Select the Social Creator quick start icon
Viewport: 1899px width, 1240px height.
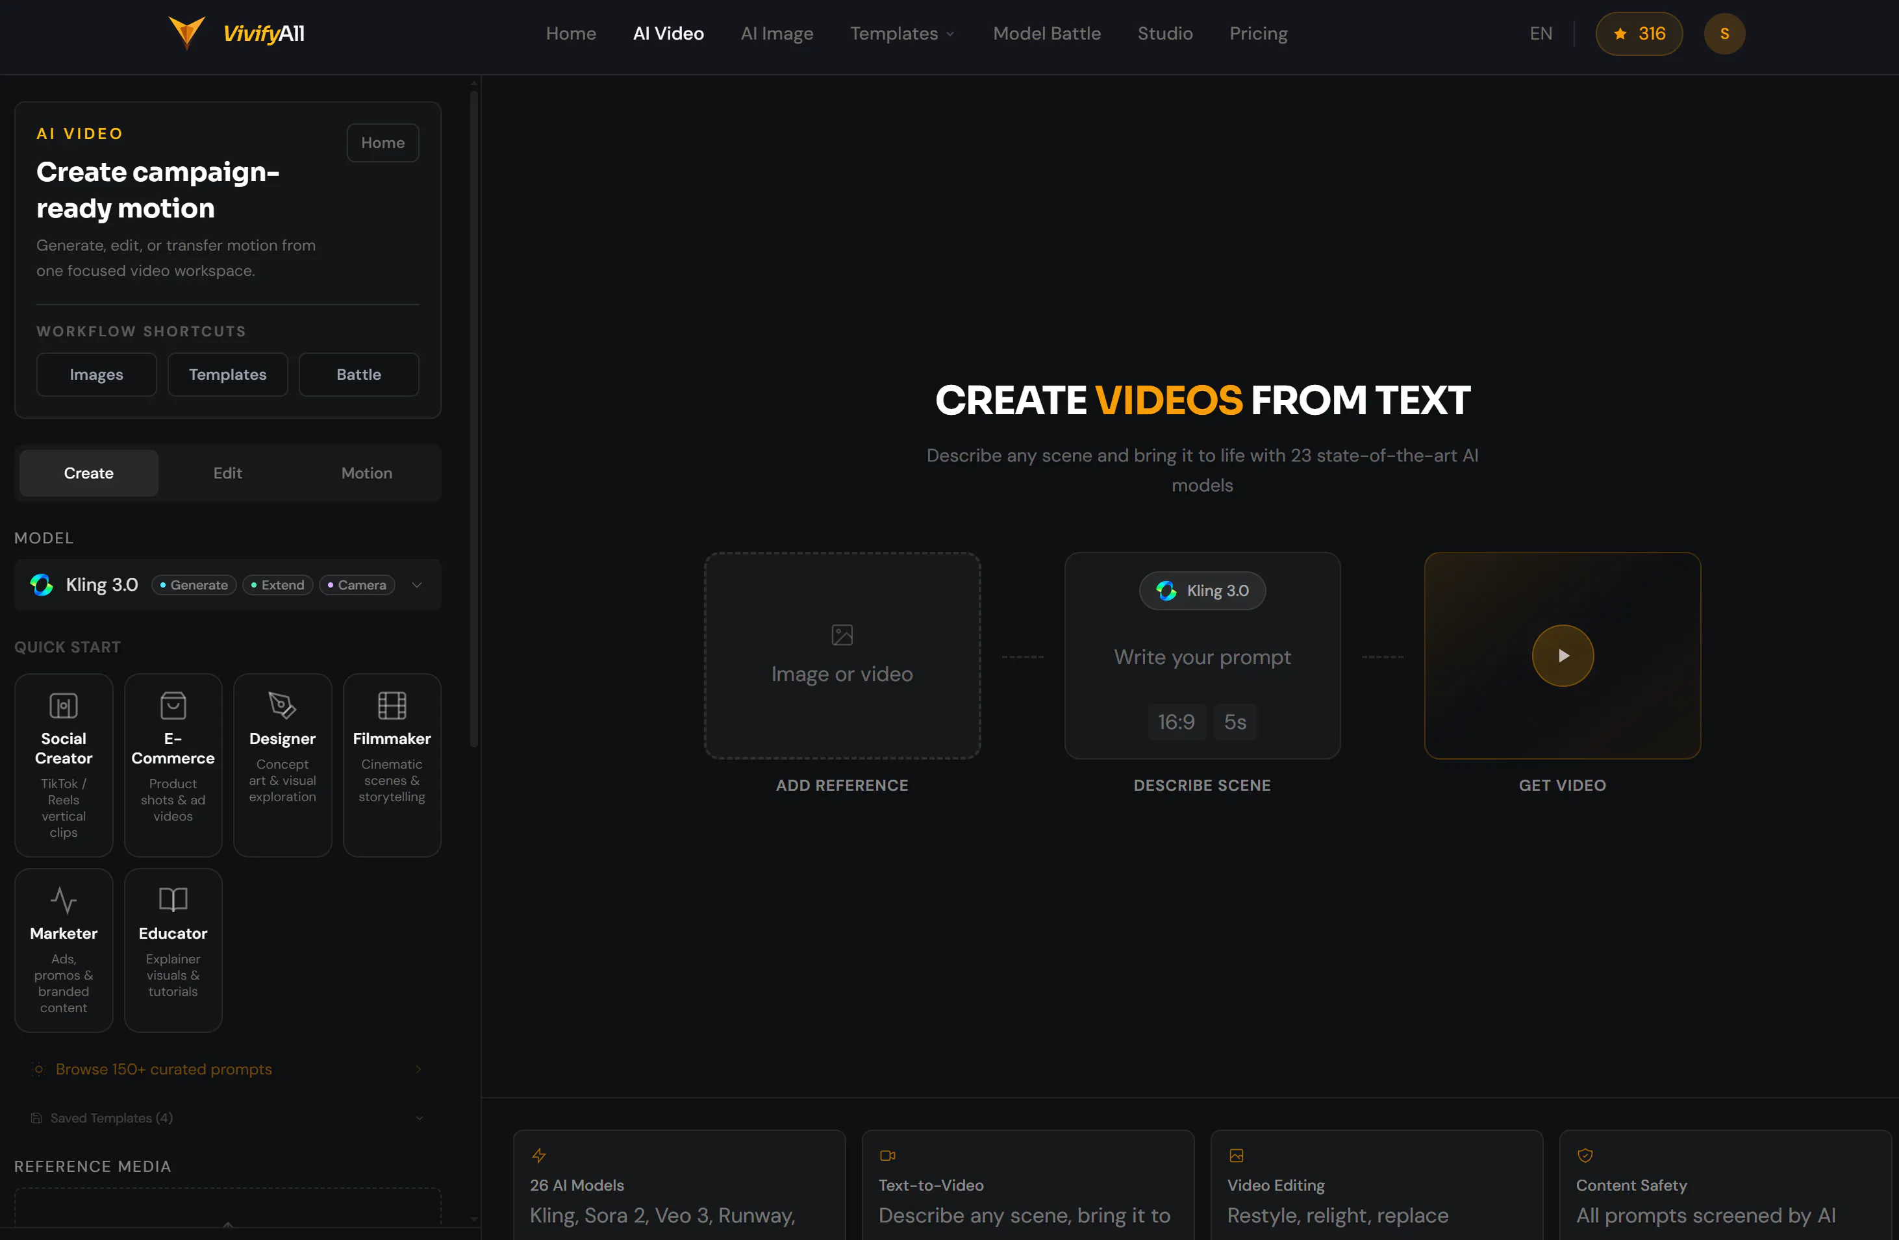[x=64, y=706]
